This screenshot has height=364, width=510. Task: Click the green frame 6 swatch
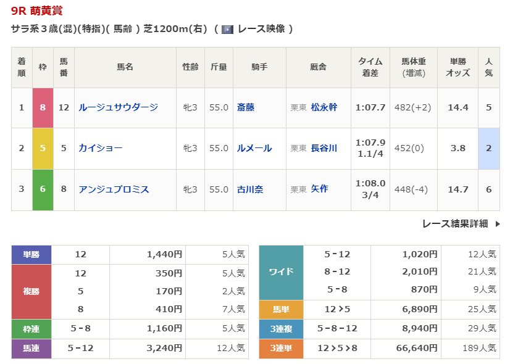(x=43, y=189)
